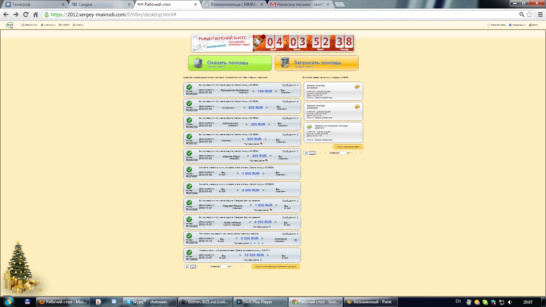Expand the Счета dropdown menu
The height and width of the screenshot is (307, 546).
78,25
